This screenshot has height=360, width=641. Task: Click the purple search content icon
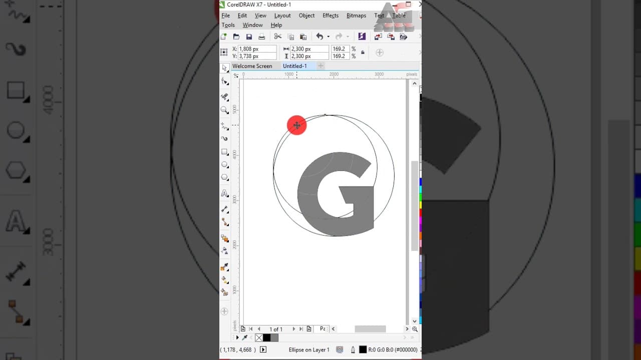[362, 36]
